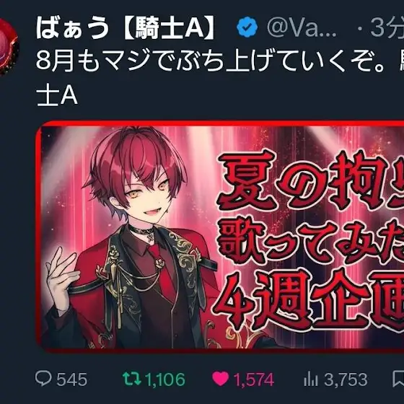This screenshot has width=404, height=404.
Task: Open the post via the 3分 timestamp
Action: [x=387, y=27]
